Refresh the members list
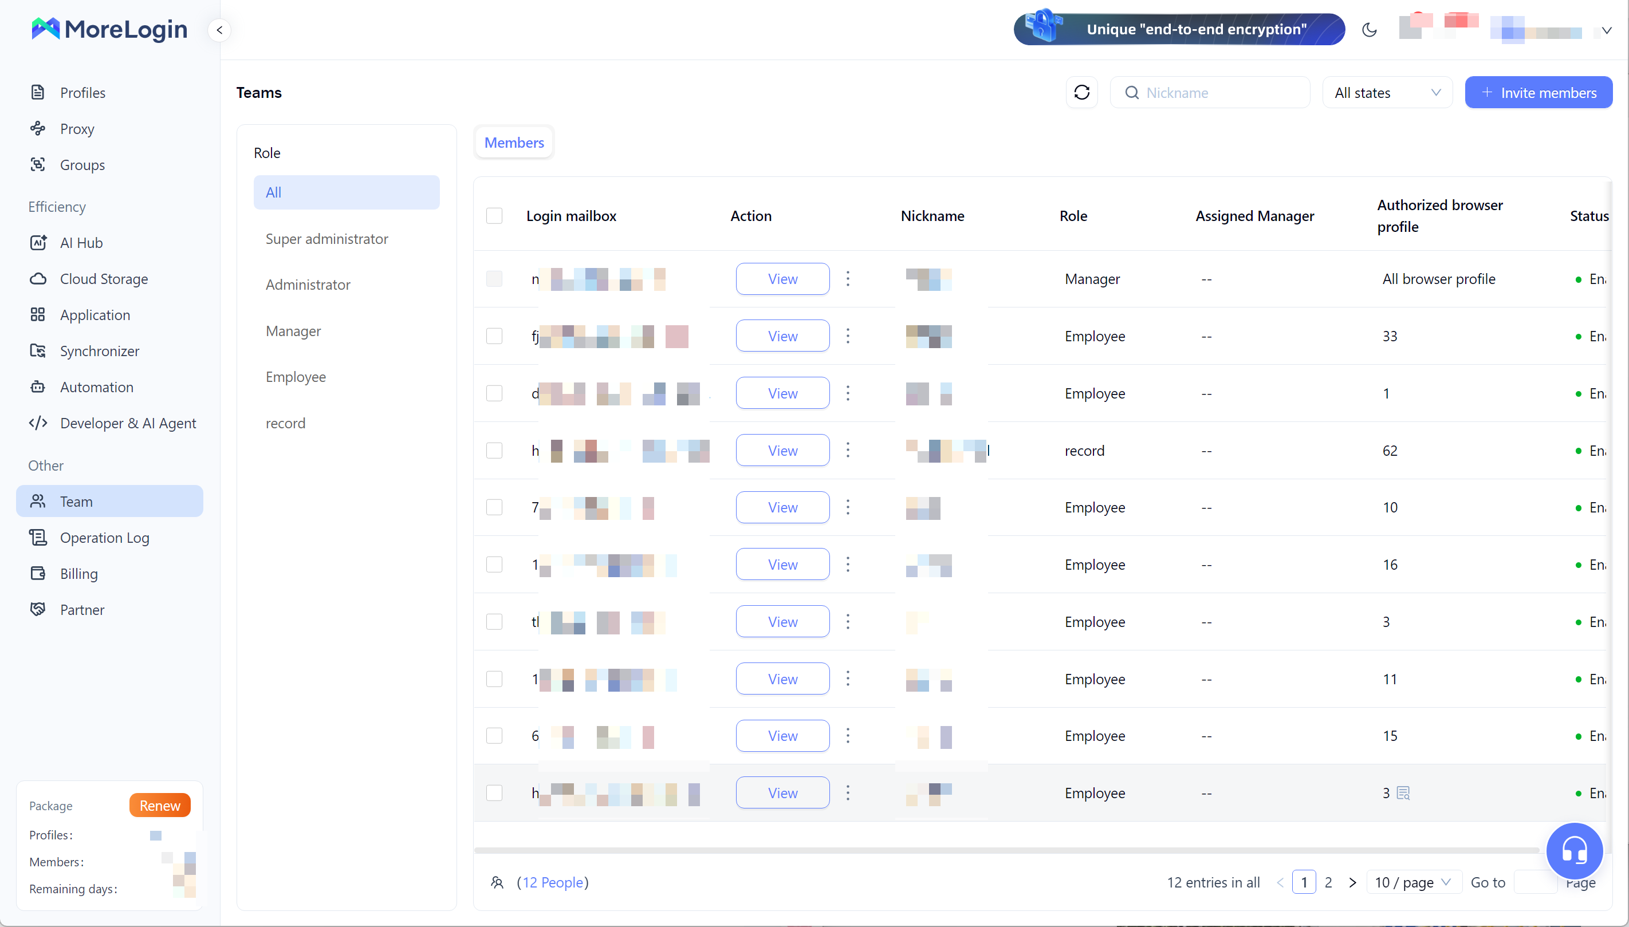 1081,92
